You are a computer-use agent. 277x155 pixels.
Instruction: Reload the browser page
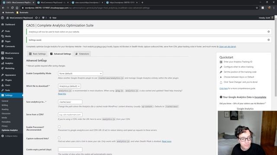tap(12, 8)
